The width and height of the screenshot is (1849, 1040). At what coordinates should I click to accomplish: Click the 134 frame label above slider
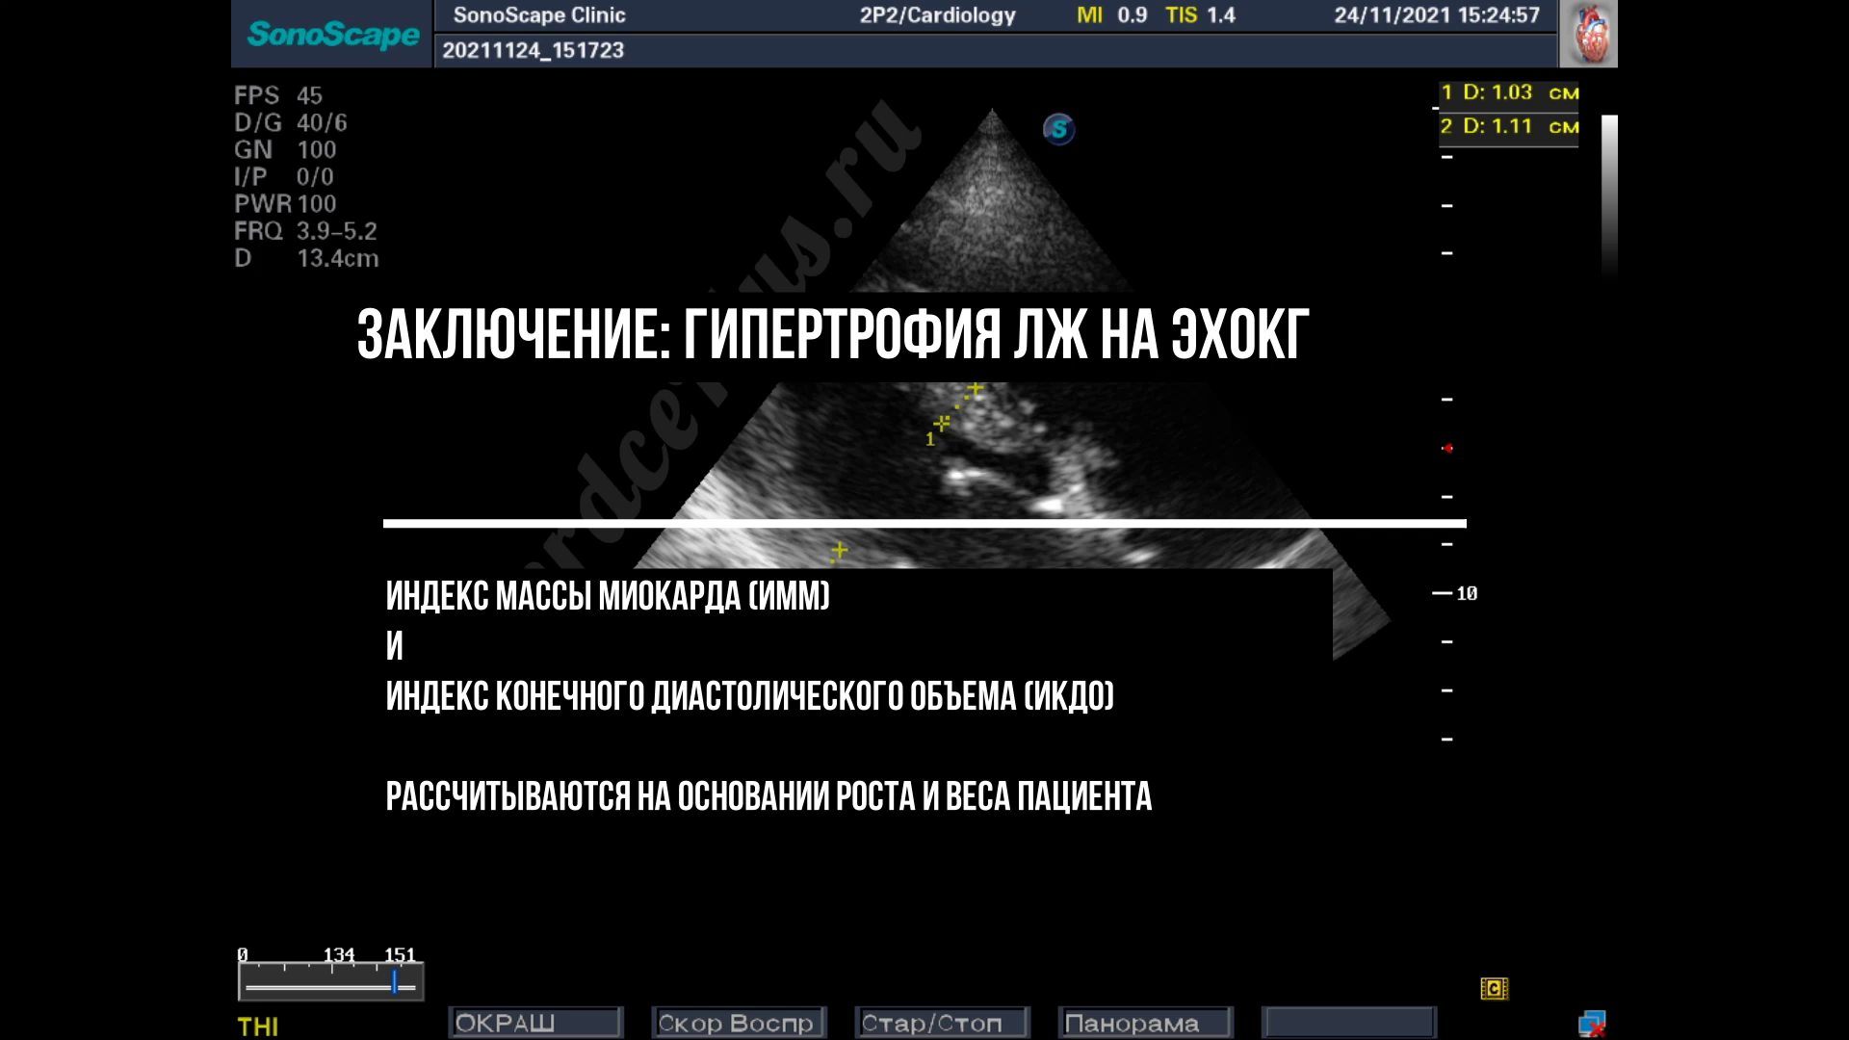coord(339,954)
